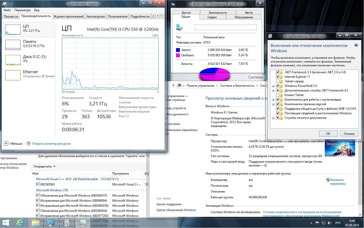Toggle .NET Framework 4.5 services checkbox
The image size is (364, 228).
tap(277, 90)
